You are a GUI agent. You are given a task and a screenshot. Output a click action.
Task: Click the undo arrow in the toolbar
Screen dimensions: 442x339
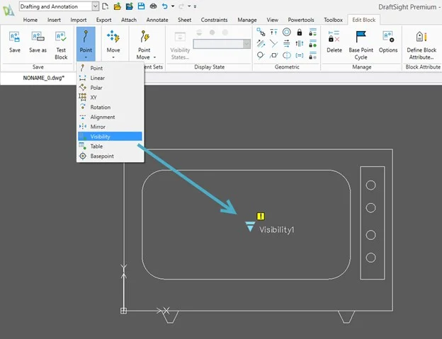pos(165,6)
